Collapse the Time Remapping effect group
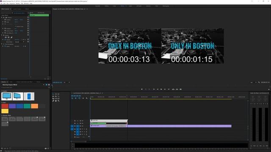This screenshot has height=152, width=271. click(x=2, y=44)
